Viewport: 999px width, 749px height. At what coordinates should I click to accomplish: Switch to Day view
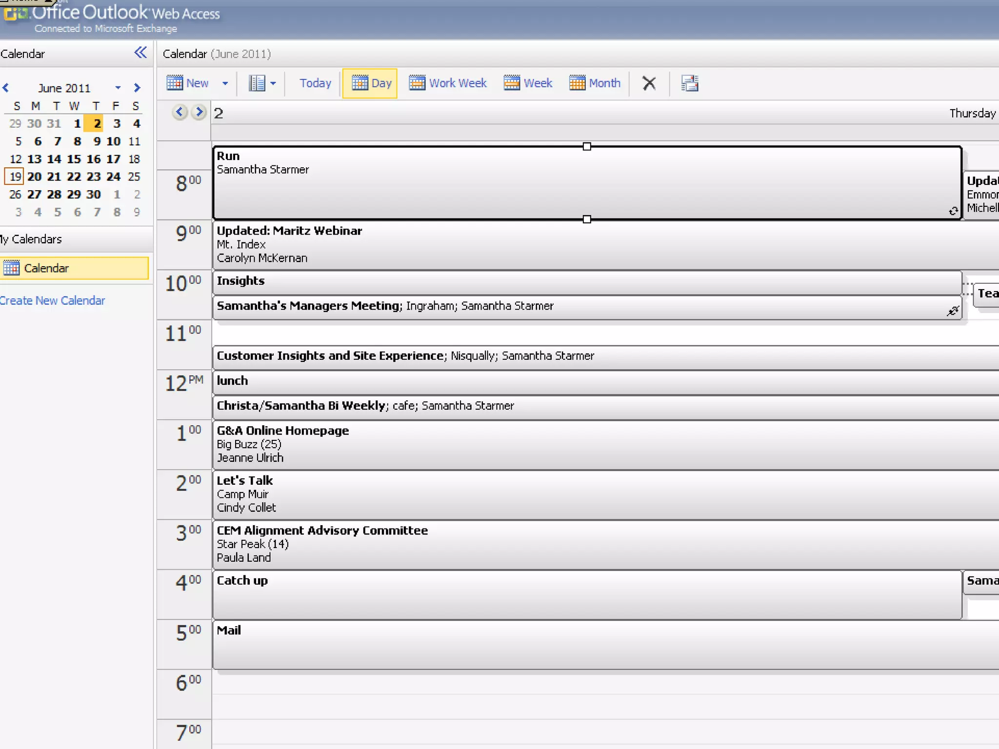pos(371,83)
